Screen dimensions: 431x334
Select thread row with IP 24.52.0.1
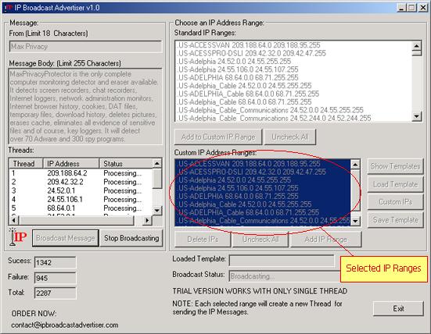81,190
